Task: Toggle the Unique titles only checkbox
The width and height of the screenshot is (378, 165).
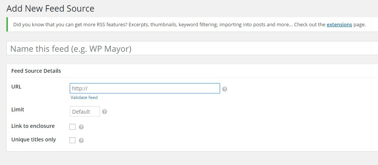Action: pyautogui.click(x=72, y=140)
